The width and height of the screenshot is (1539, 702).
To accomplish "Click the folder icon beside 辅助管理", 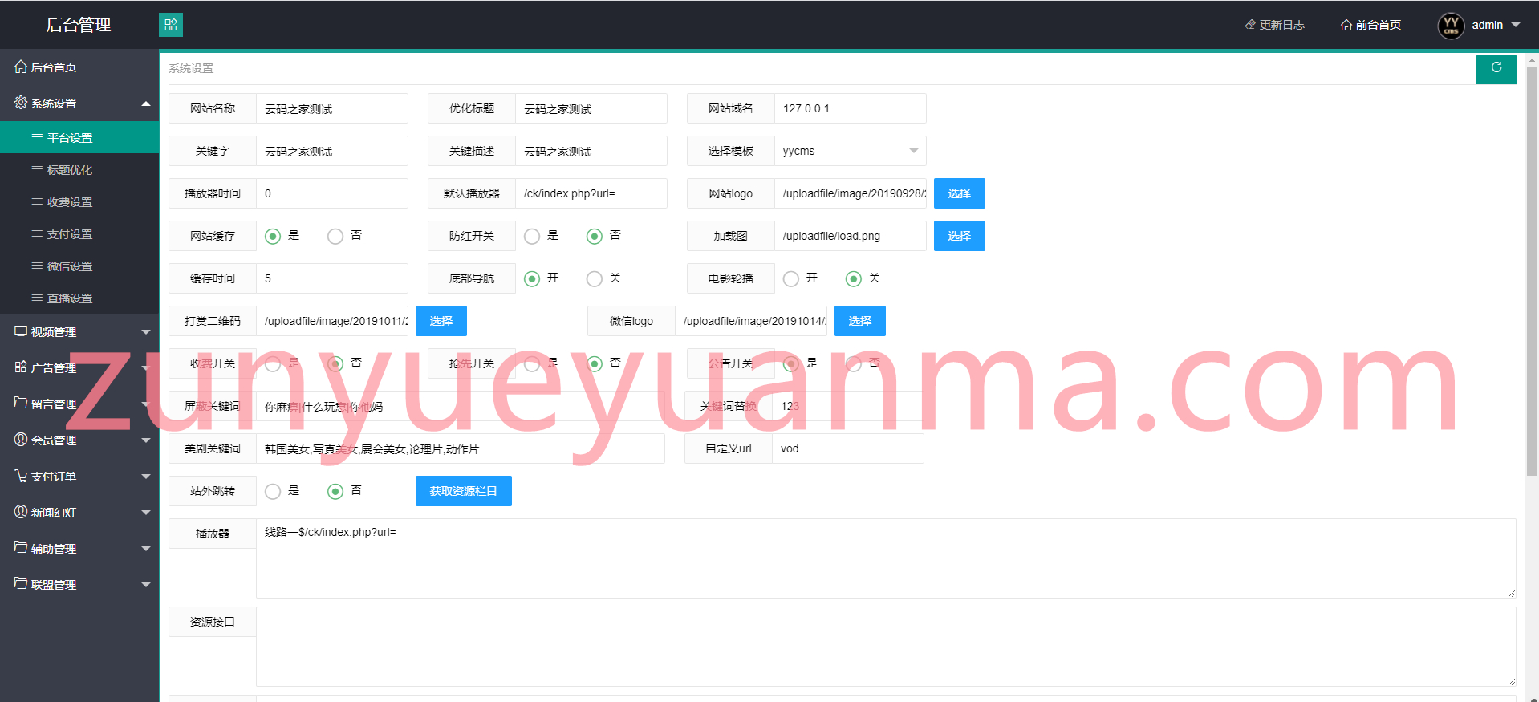I will coord(21,547).
